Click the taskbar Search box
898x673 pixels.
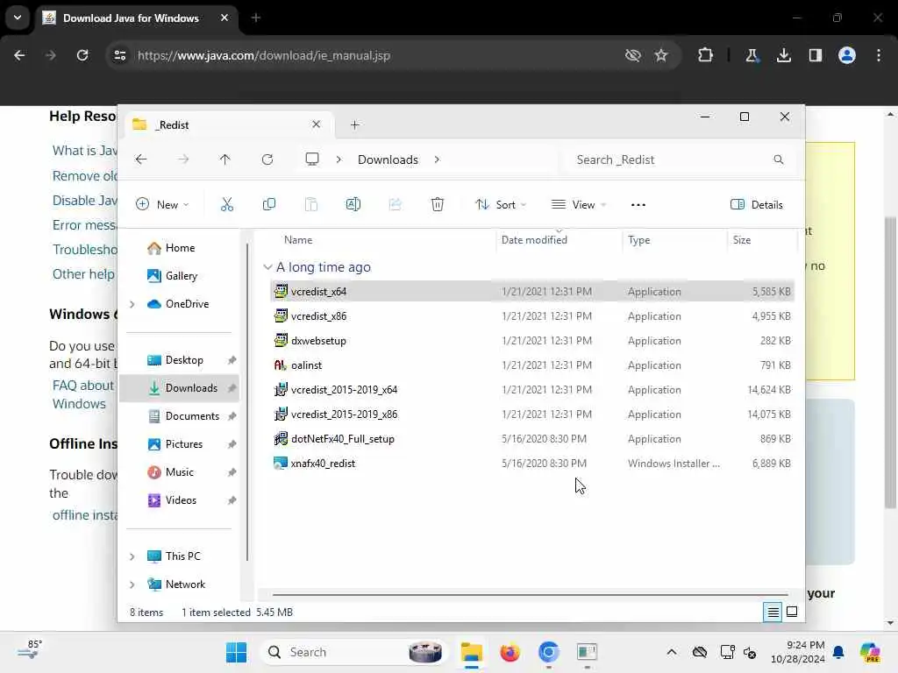pyautogui.click(x=354, y=652)
